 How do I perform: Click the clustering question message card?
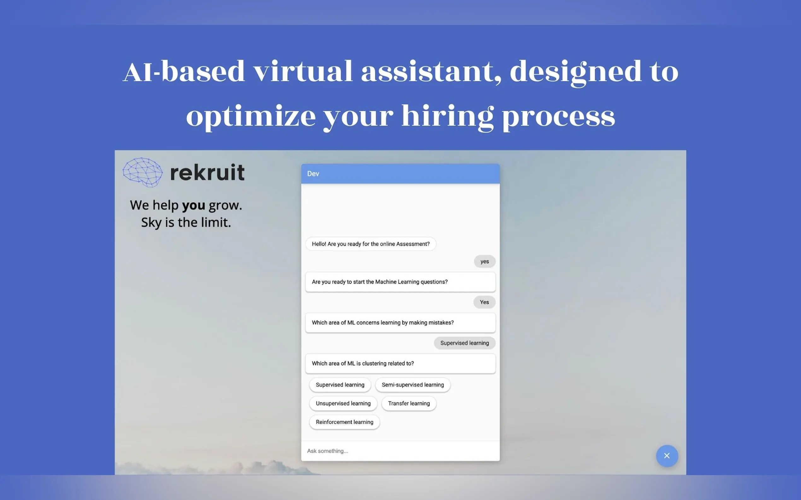tap(400, 363)
